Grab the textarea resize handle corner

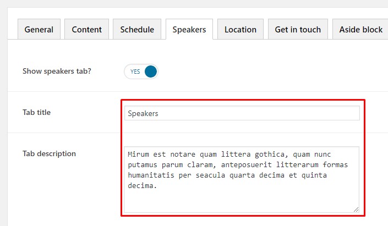[x=356, y=209]
